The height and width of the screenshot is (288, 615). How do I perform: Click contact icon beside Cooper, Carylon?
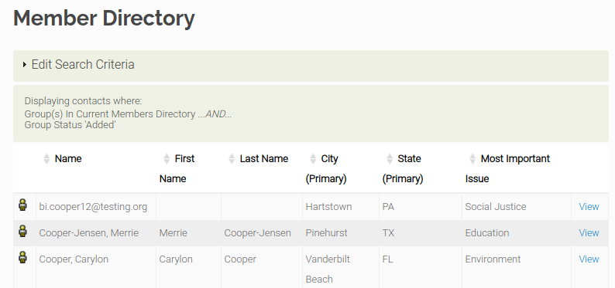click(22, 257)
